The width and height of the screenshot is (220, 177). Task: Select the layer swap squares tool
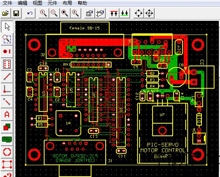click(7, 127)
